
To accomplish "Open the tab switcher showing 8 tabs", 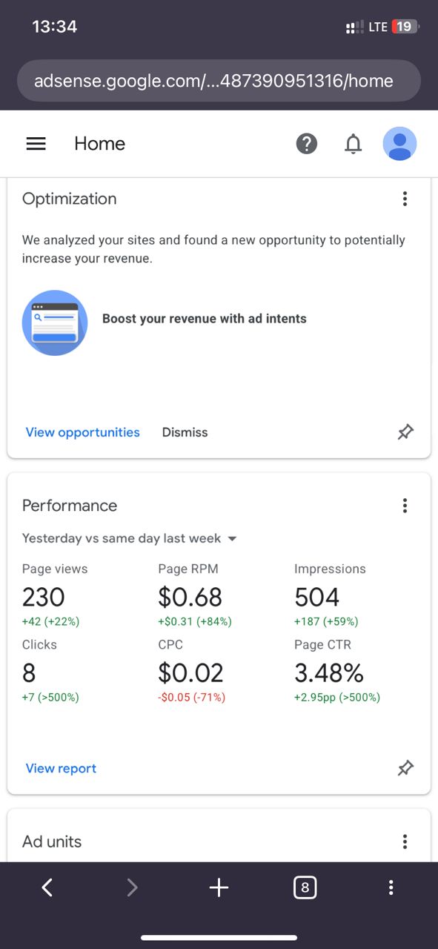I will click(305, 887).
